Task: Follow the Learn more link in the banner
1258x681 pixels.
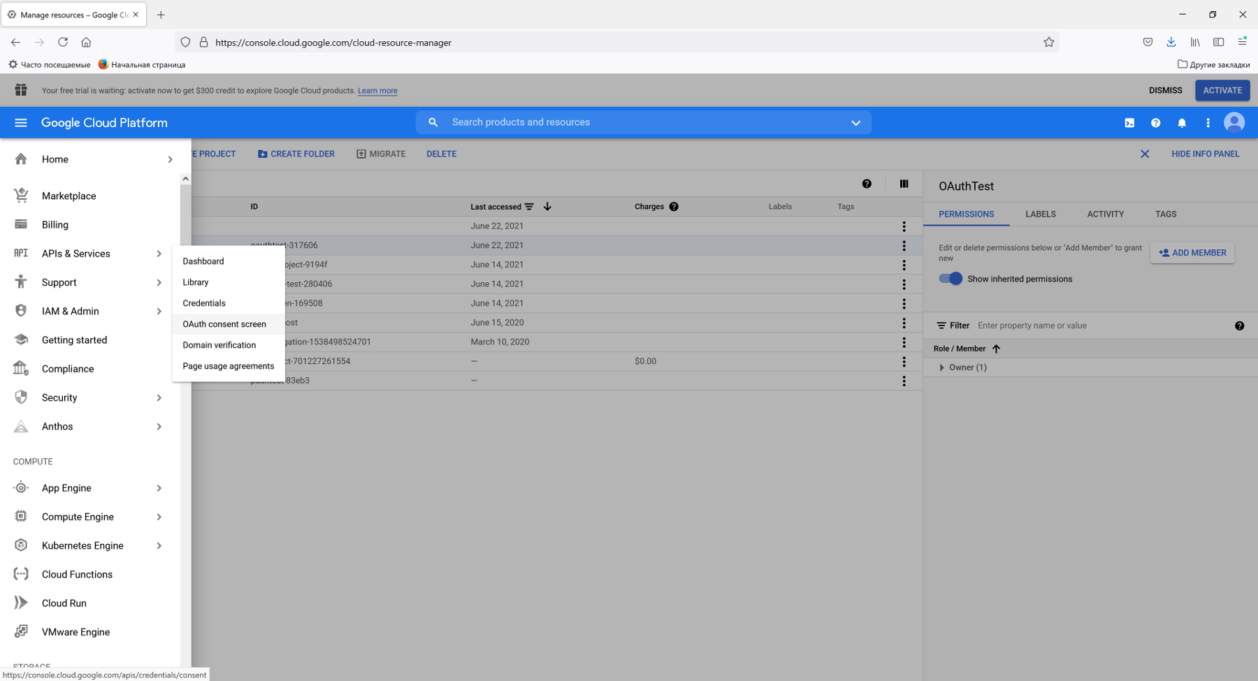Action: [x=377, y=91]
